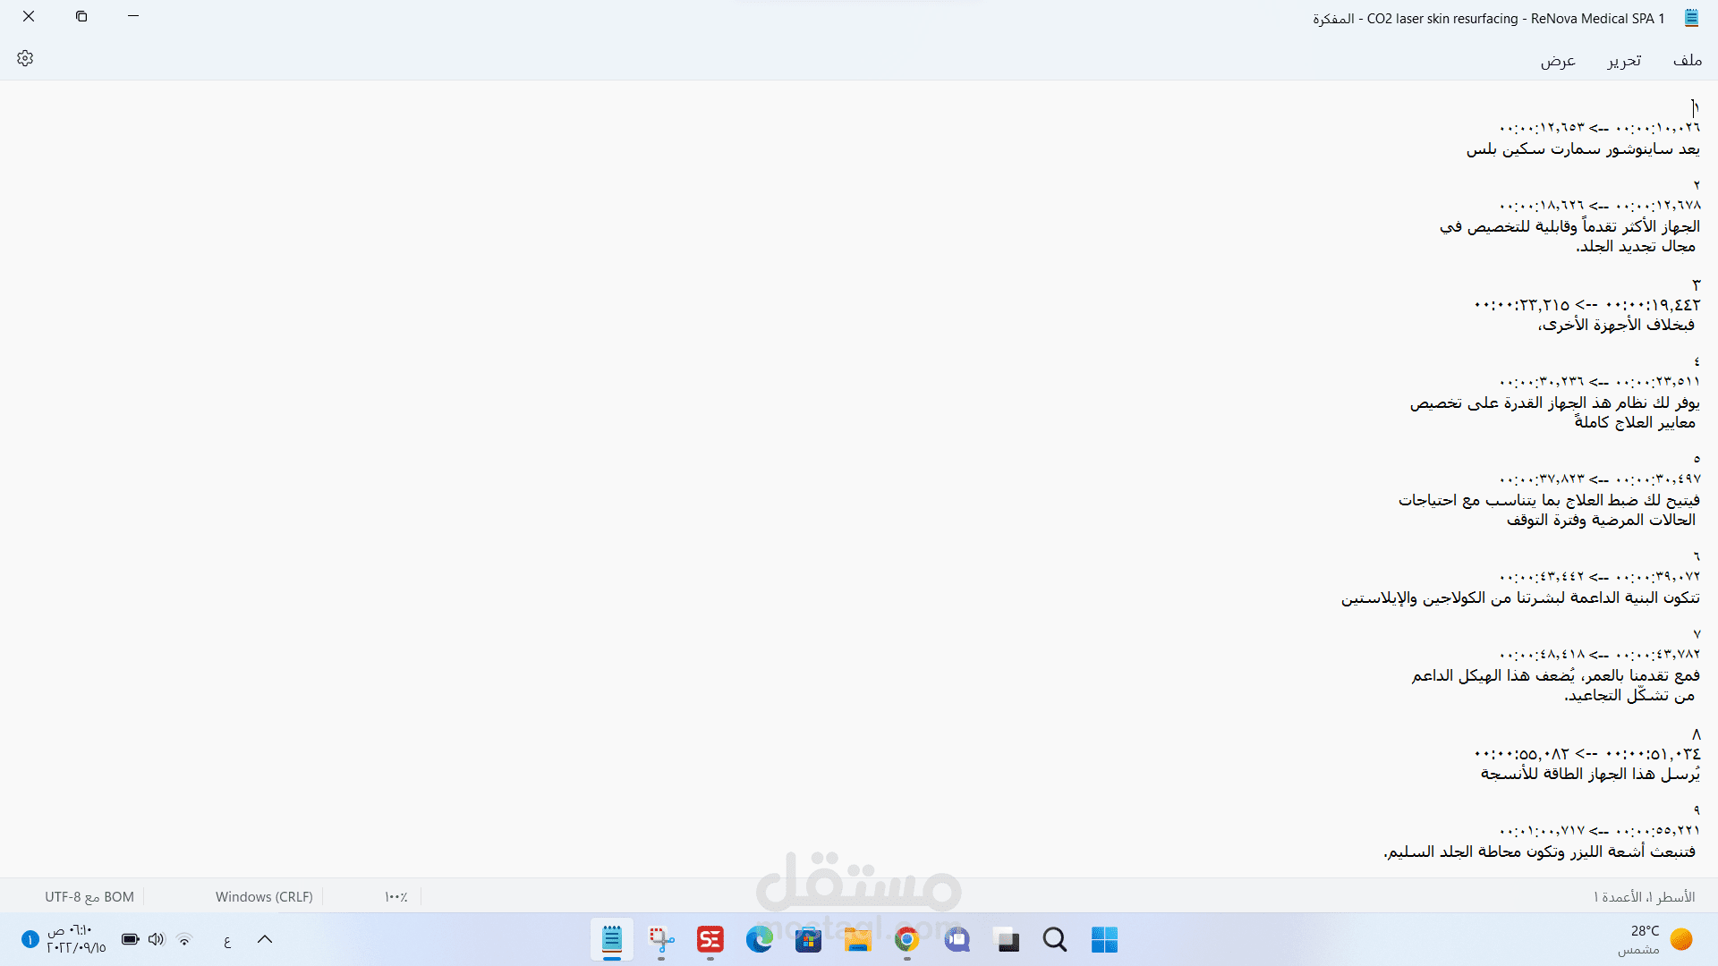Open the عرض (View) menu
This screenshot has width=1718, height=966.
coord(1557,60)
